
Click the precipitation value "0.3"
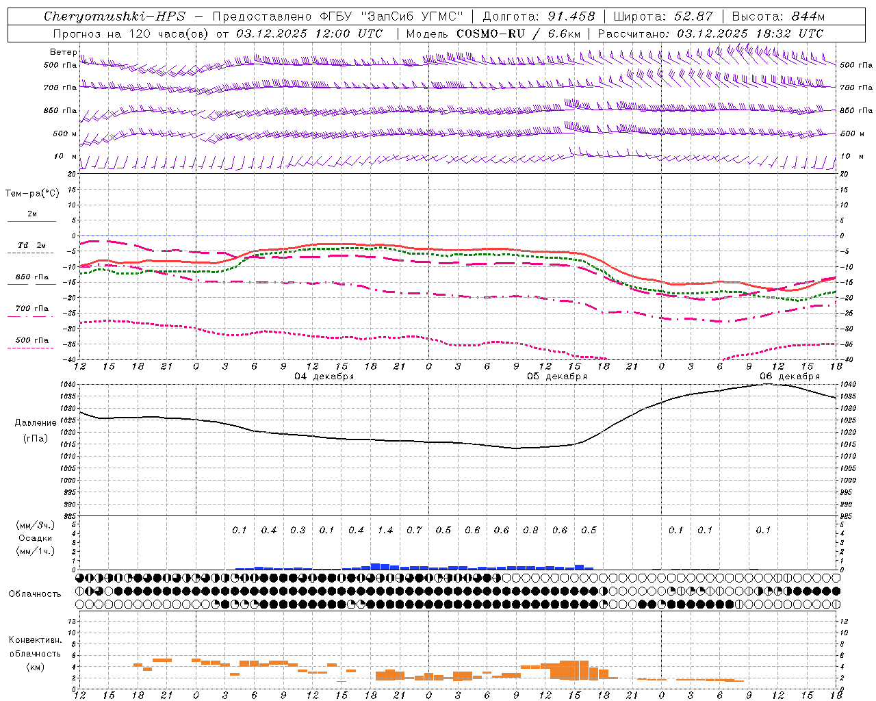(x=298, y=530)
